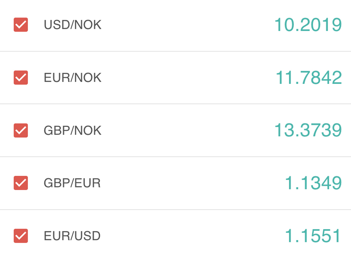
Task: Disable the EUR/NOK currency pair checkbox
Action: click(21, 77)
